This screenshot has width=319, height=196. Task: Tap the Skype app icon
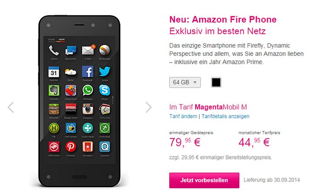click(105, 90)
